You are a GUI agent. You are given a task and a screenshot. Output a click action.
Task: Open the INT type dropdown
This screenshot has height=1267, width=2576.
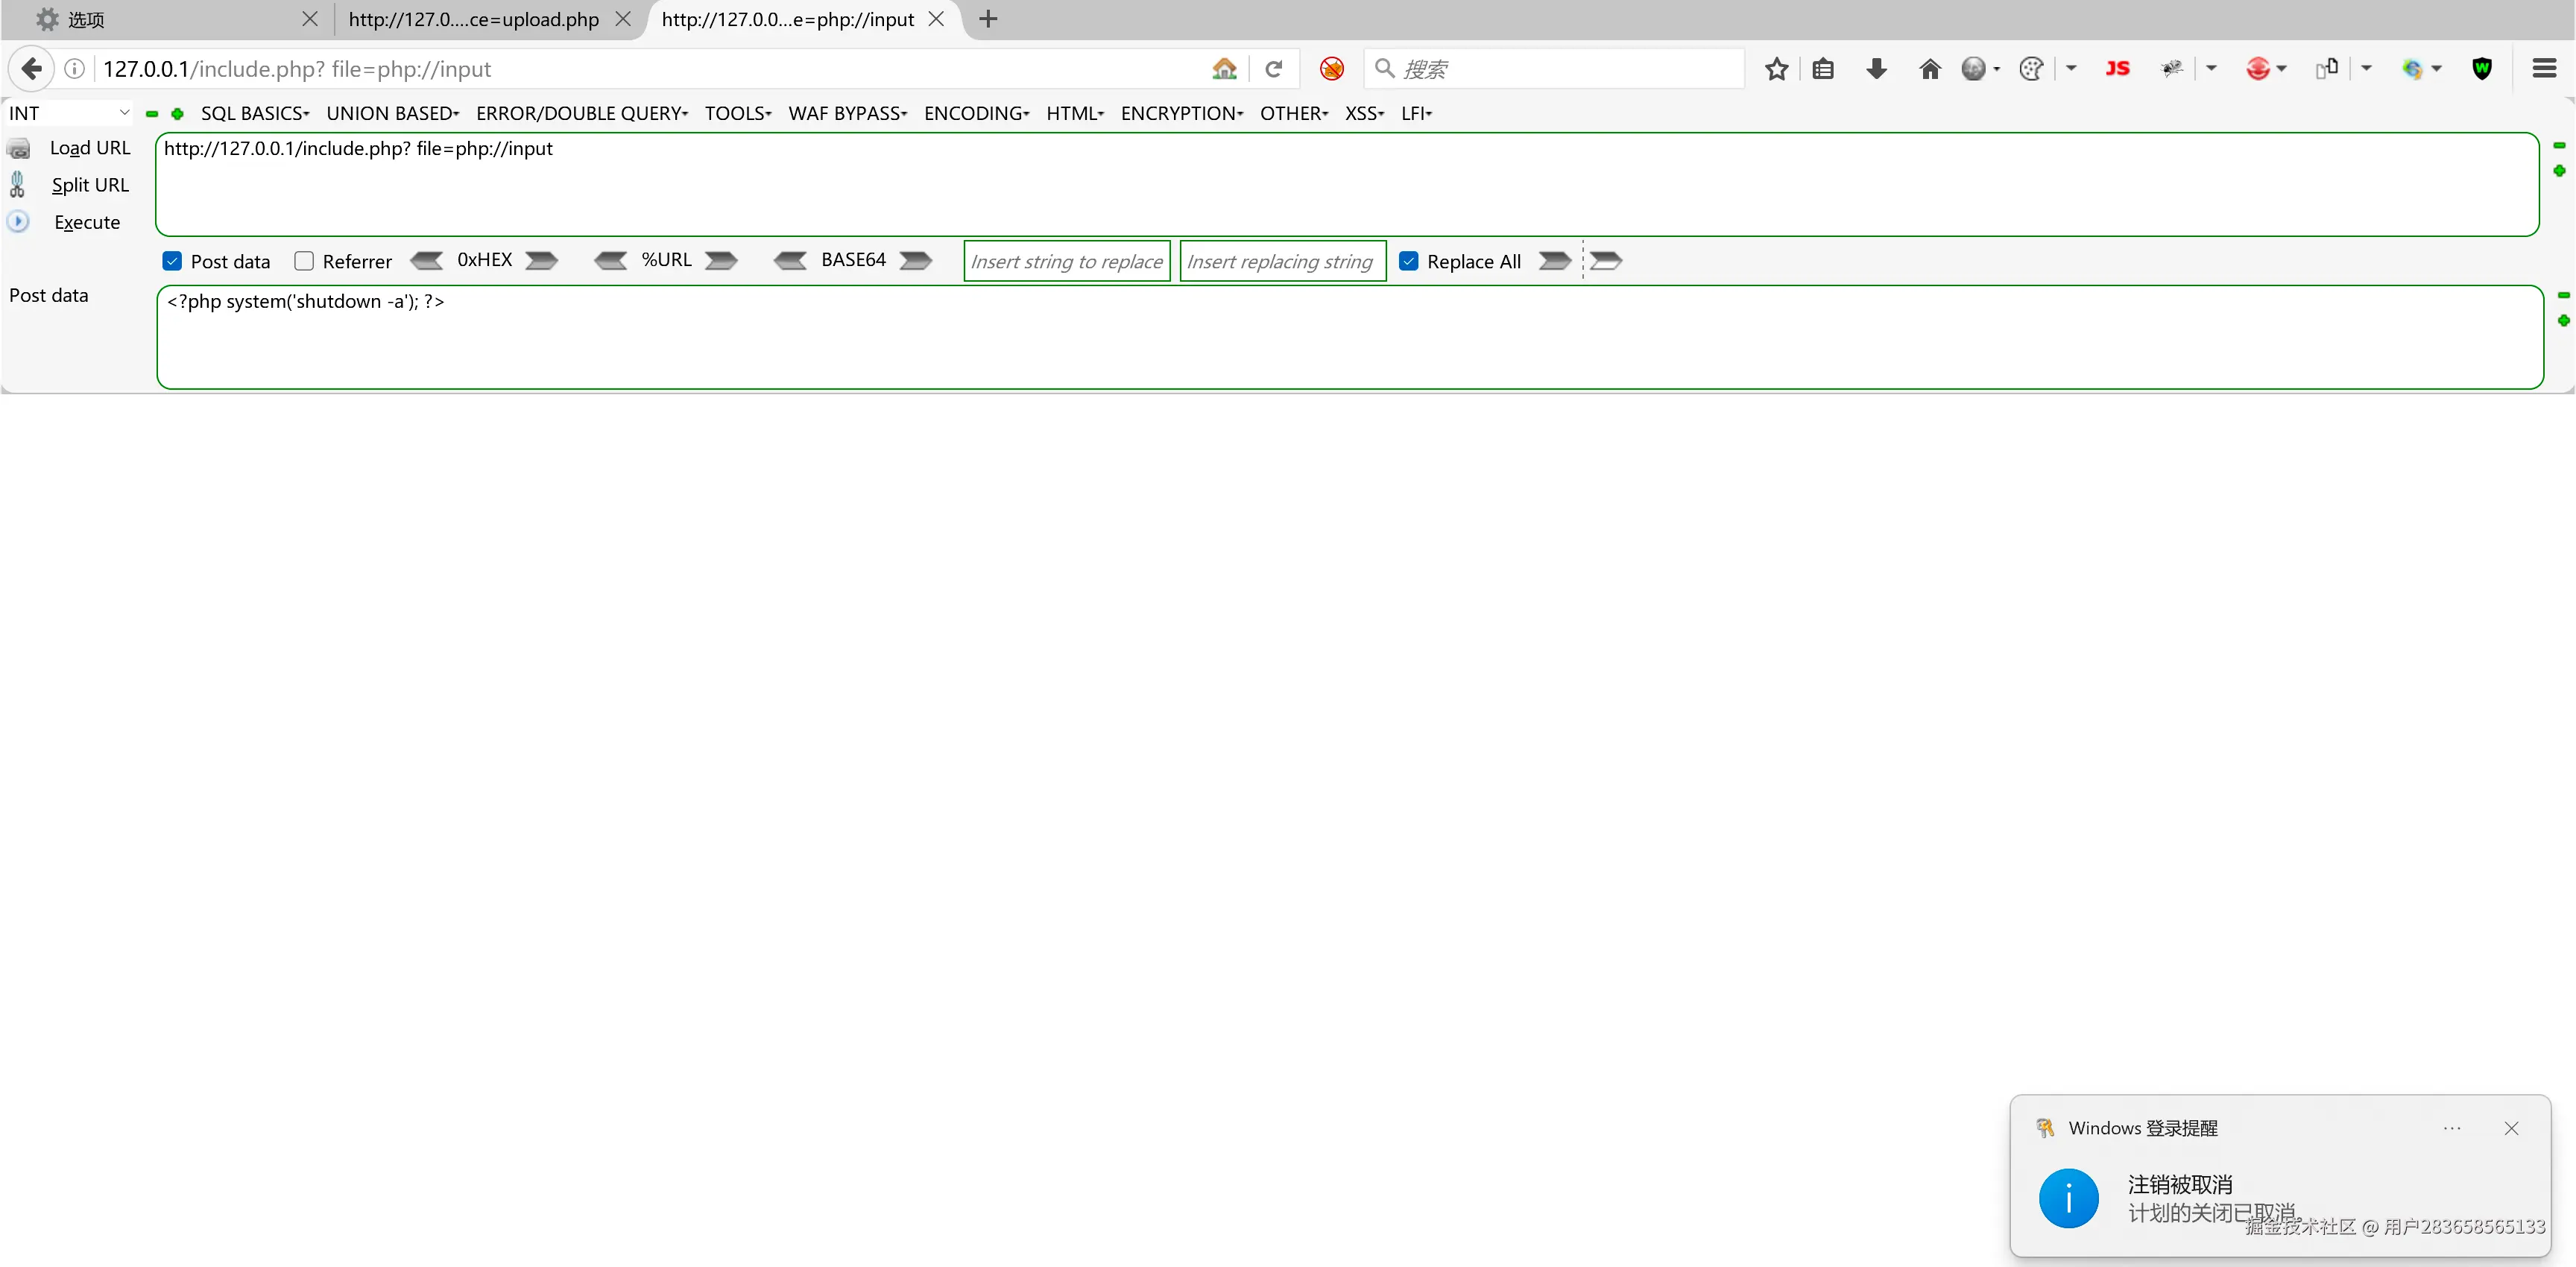(x=68, y=113)
